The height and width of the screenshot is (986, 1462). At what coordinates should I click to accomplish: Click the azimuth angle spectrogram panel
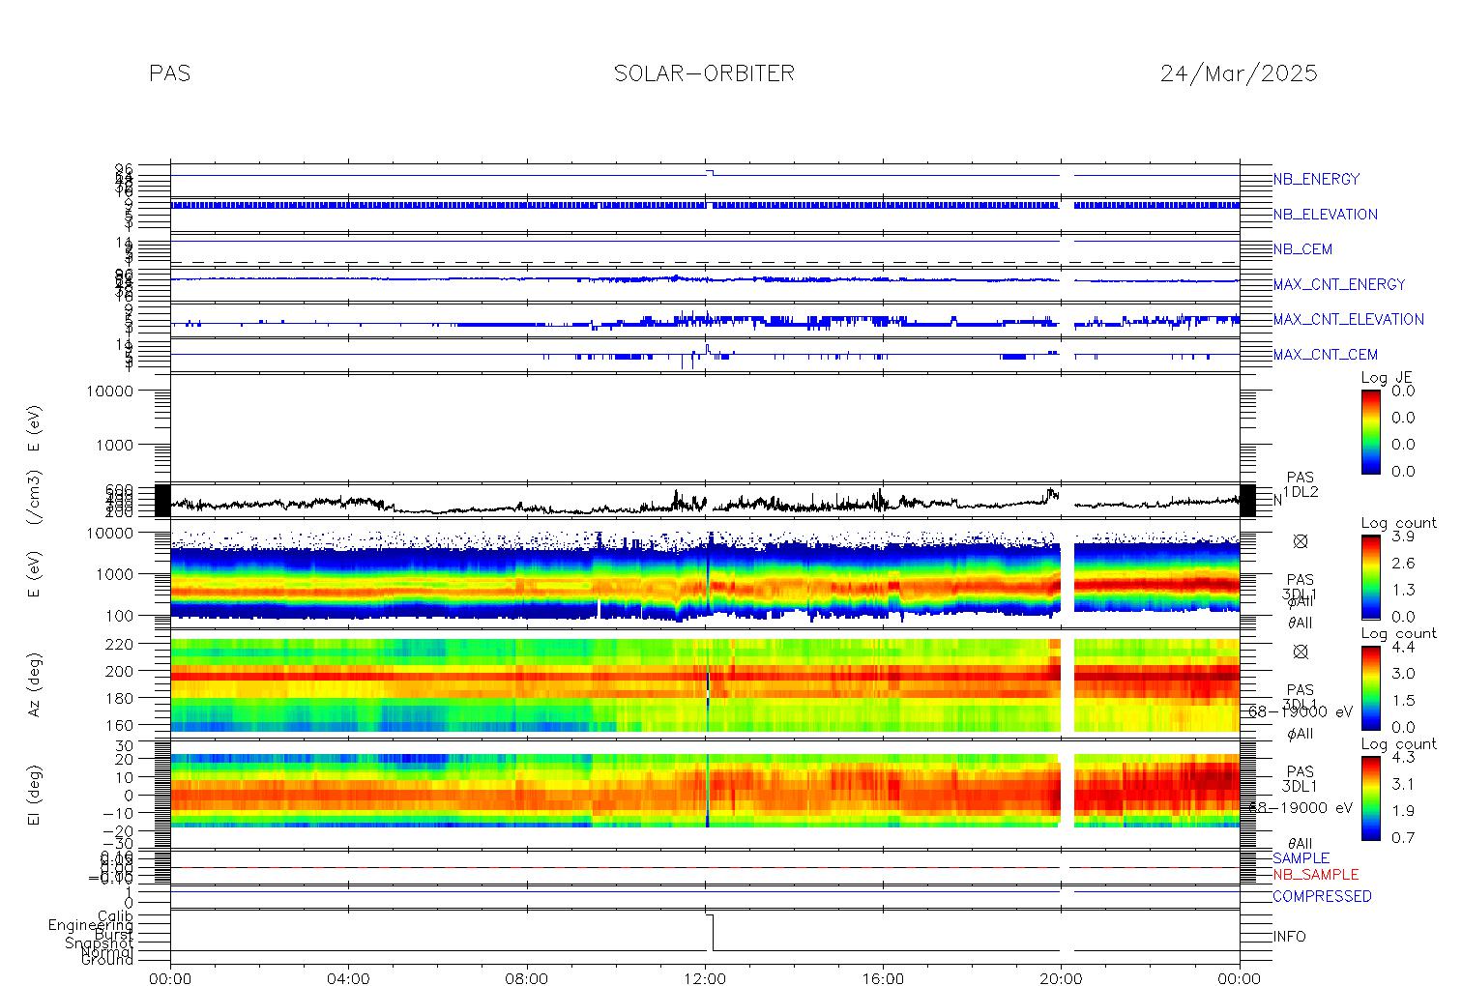coord(705,685)
